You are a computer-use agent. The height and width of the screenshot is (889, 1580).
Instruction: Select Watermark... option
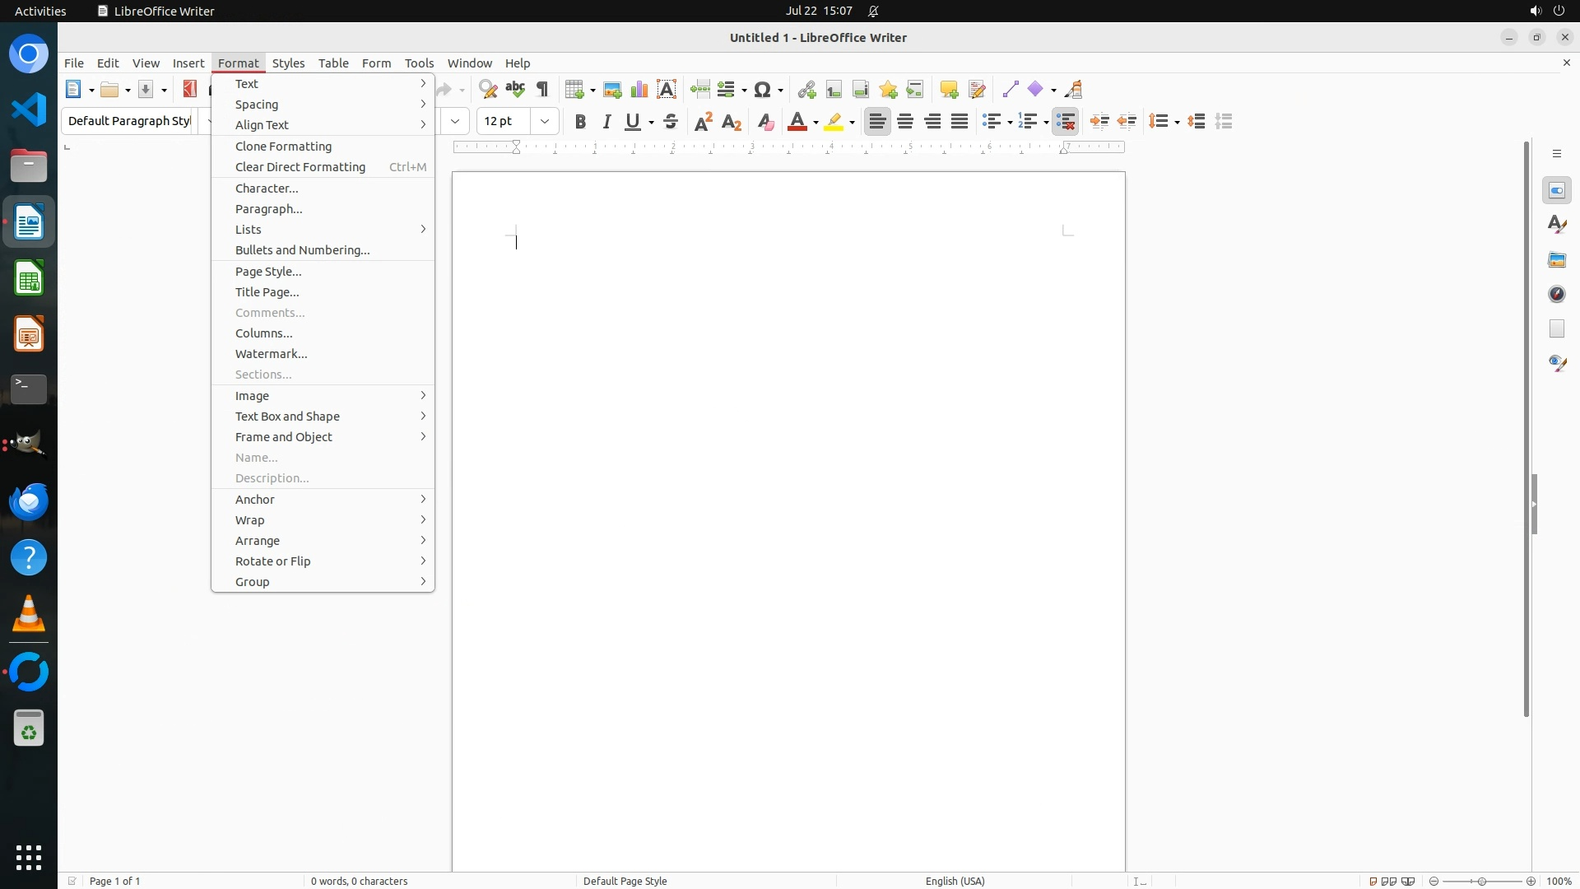click(x=271, y=354)
